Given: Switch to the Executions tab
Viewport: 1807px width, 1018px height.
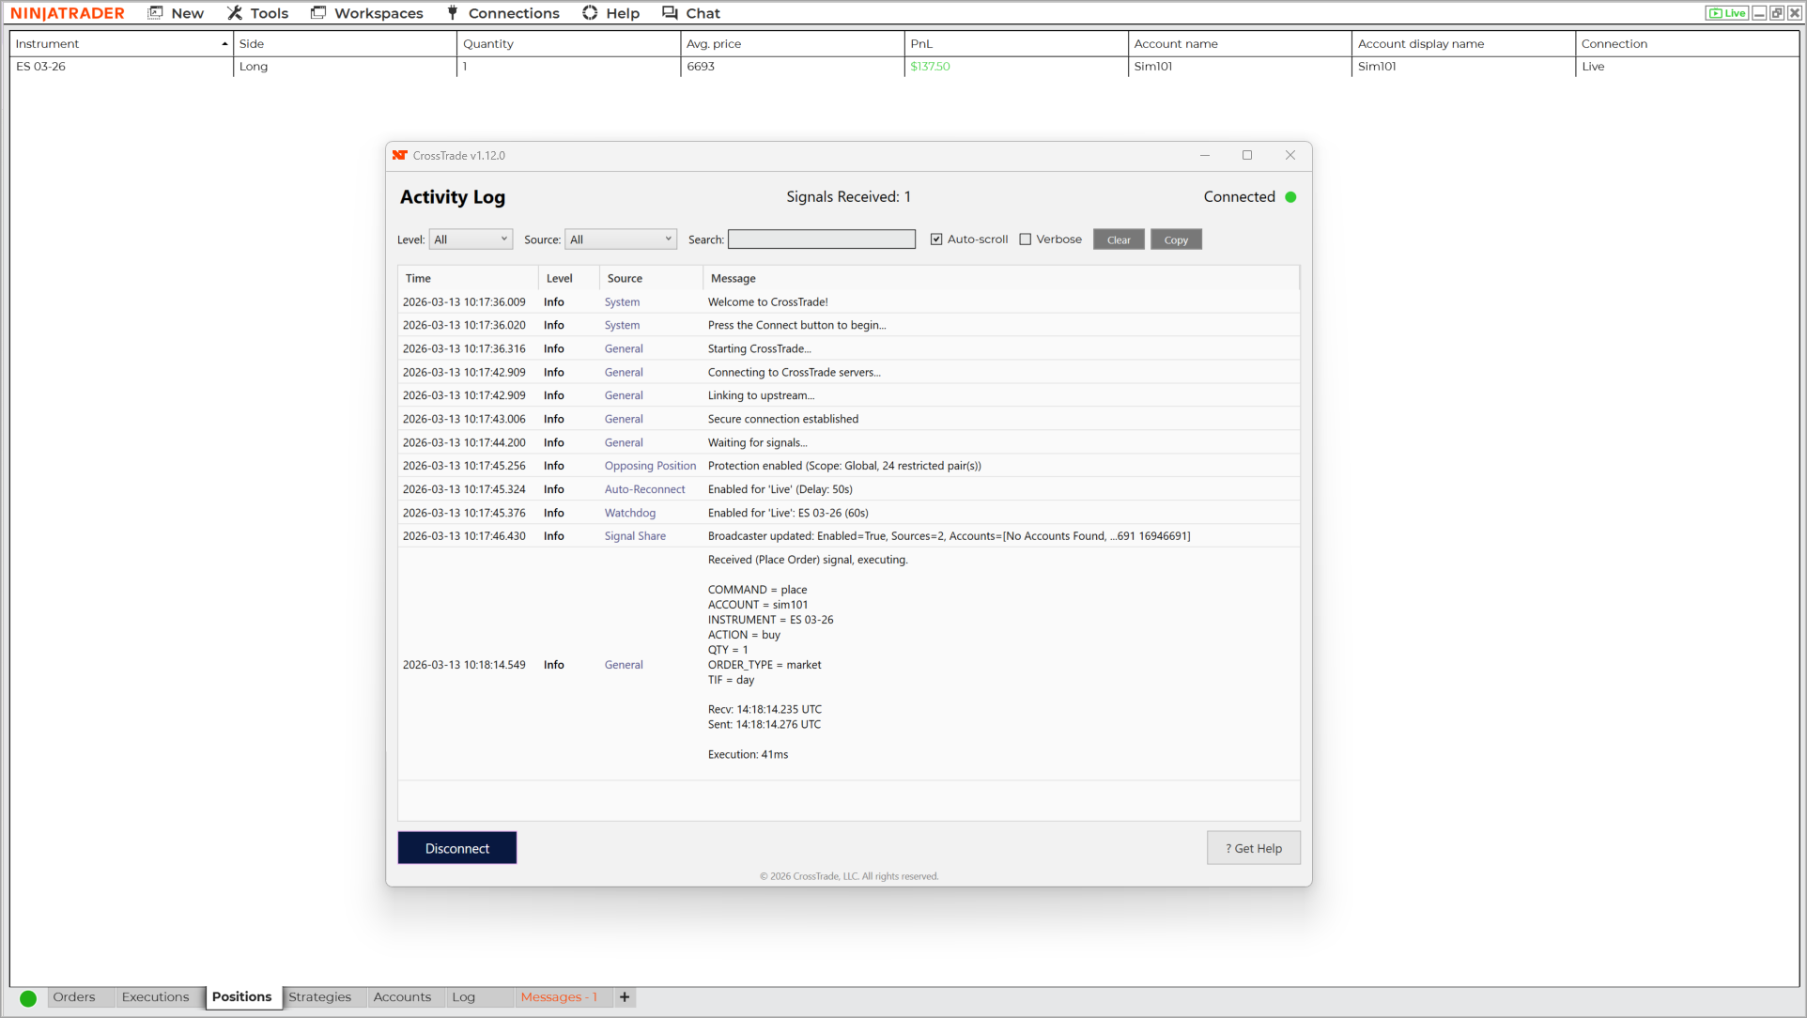Looking at the screenshot, I should (155, 997).
